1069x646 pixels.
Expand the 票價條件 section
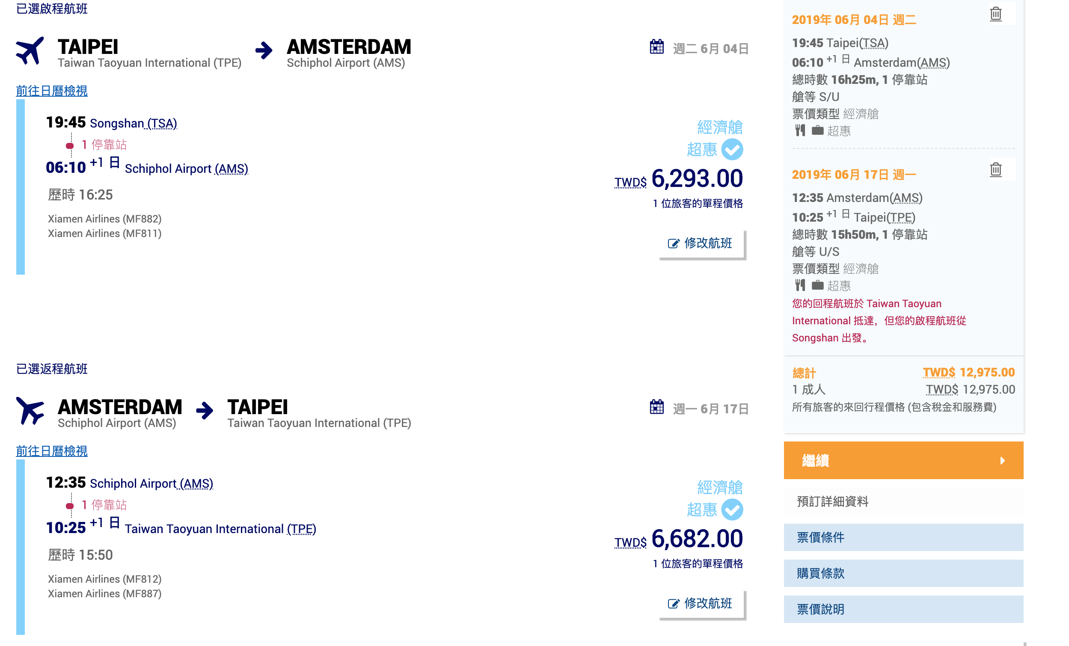coord(903,537)
